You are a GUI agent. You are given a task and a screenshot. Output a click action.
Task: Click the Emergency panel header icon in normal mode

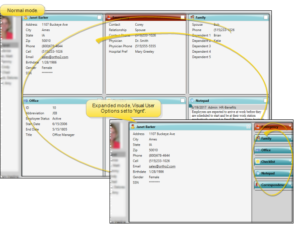point(109,18)
